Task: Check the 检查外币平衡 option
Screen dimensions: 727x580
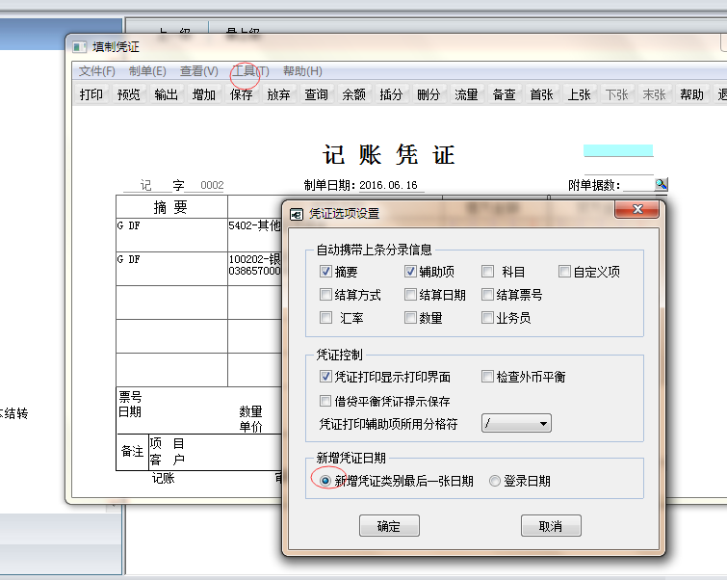Action: tap(488, 377)
